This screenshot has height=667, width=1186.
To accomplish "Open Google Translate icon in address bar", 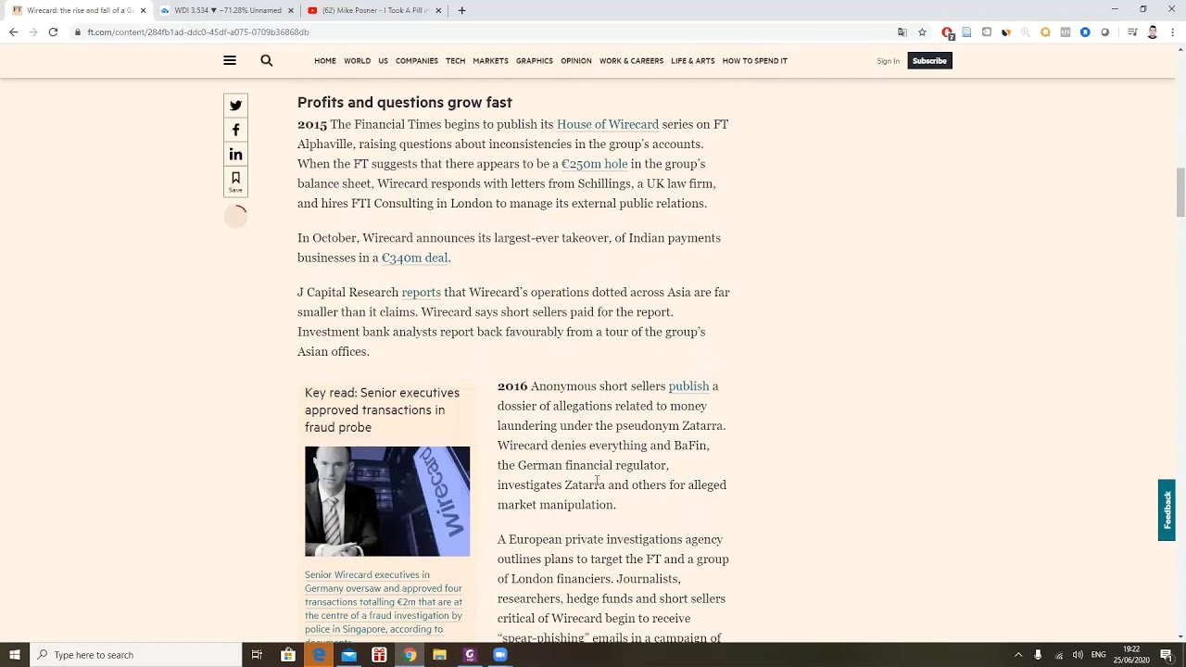I will (x=902, y=31).
